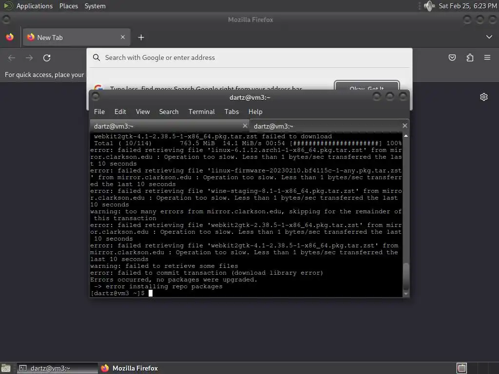Image resolution: width=499 pixels, height=374 pixels.
Task: Click the show desktop icon in bottom panel
Action: pos(6,368)
